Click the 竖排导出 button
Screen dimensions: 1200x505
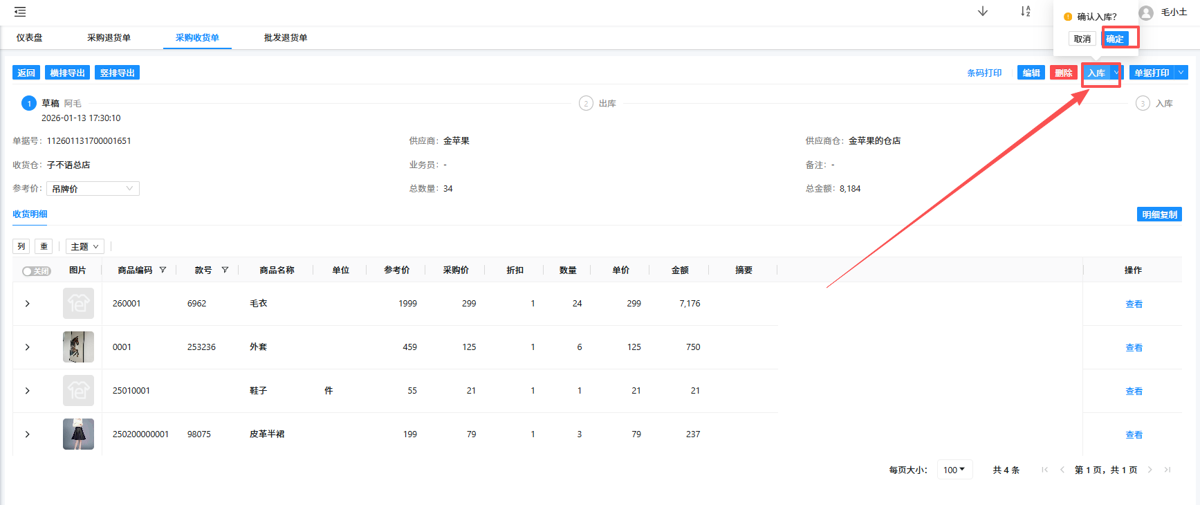[x=117, y=73]
